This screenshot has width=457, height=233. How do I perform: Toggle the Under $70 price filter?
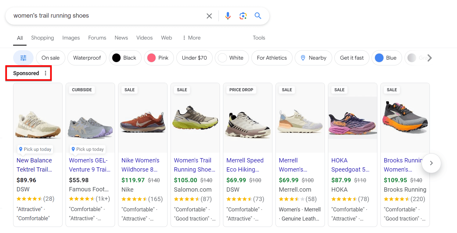point(194,58)
